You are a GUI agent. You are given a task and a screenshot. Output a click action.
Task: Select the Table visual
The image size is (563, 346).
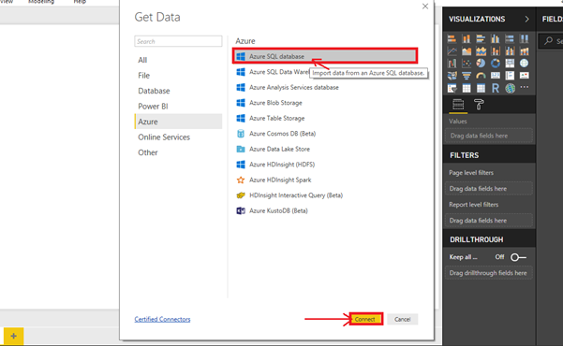click(x=467, y=88)
